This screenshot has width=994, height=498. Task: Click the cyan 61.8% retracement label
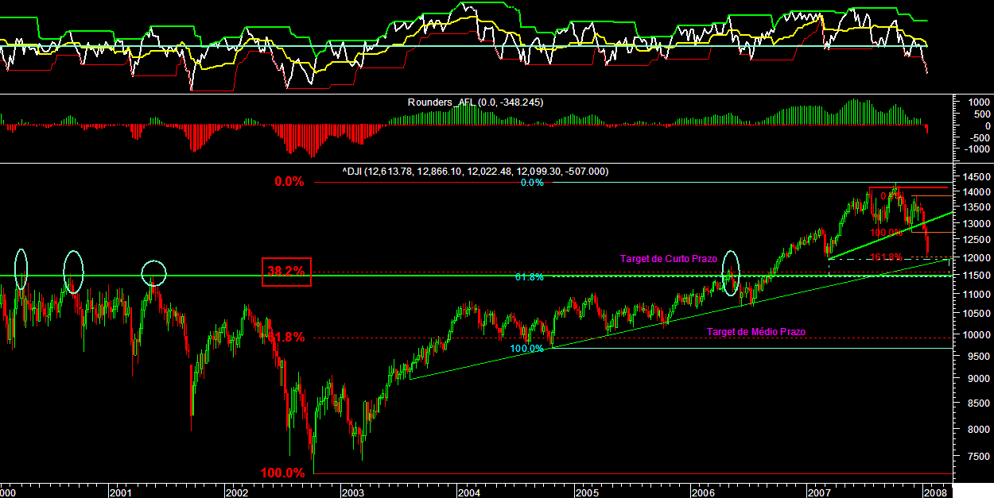click(529, 277)
